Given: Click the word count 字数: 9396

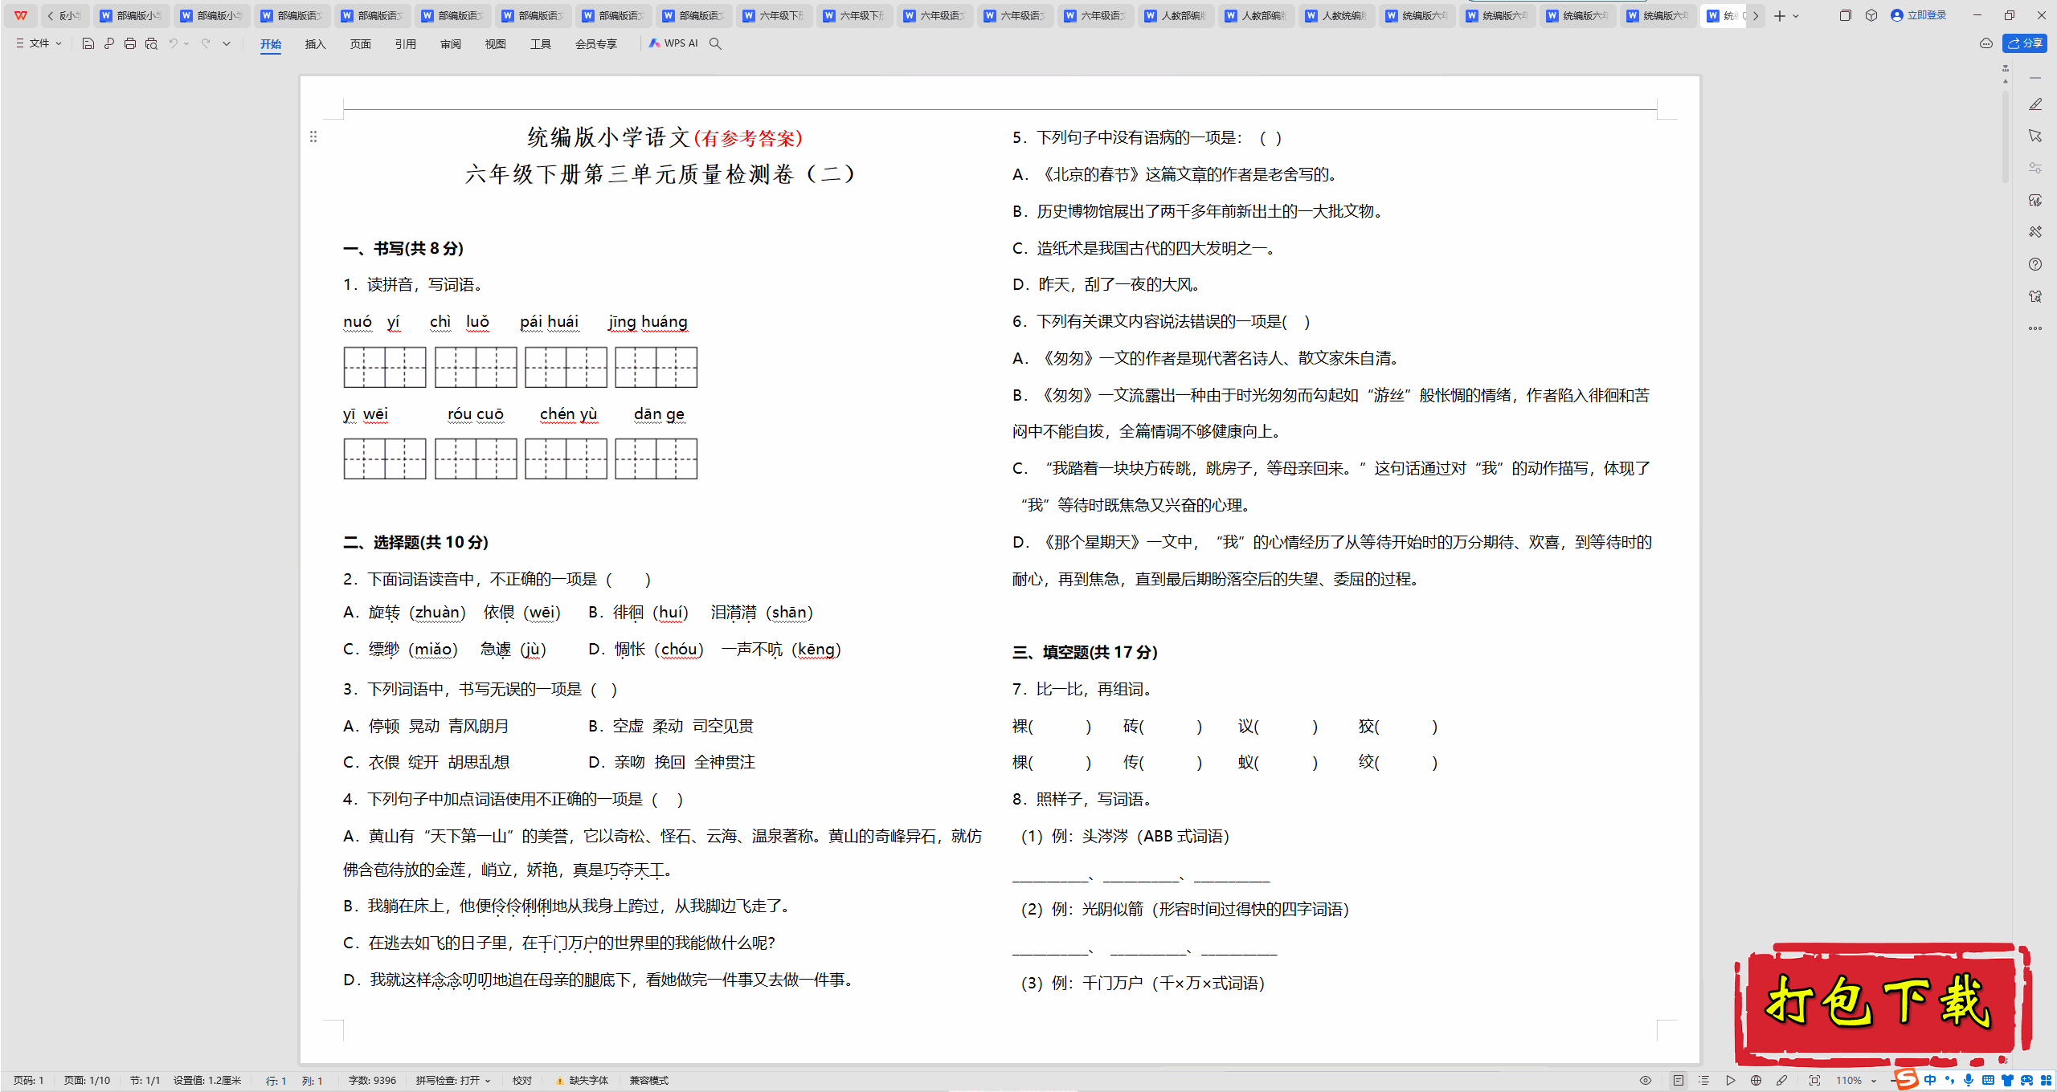Looking at the screenshot, I should 372,1081.
